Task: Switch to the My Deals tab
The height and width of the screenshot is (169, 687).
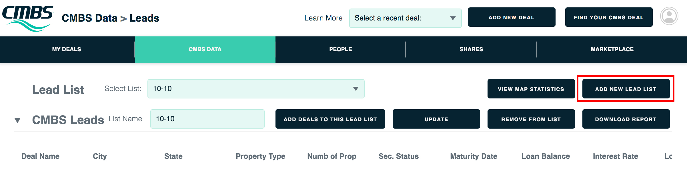Action: (67, 50)
